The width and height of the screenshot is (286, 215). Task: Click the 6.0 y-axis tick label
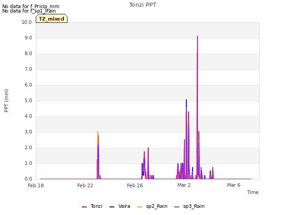click(x=28, y=85)
